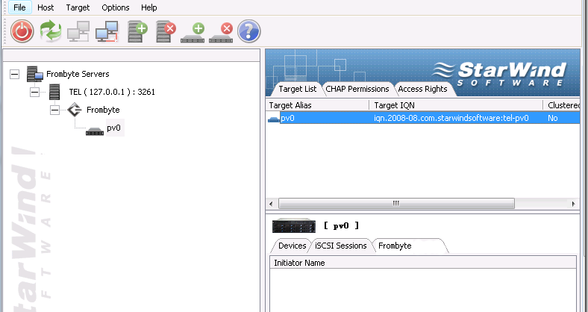This screenshot has height=312, width=588.
Task: Click the add host icon with green plus
Action: (x=137, y=31)
